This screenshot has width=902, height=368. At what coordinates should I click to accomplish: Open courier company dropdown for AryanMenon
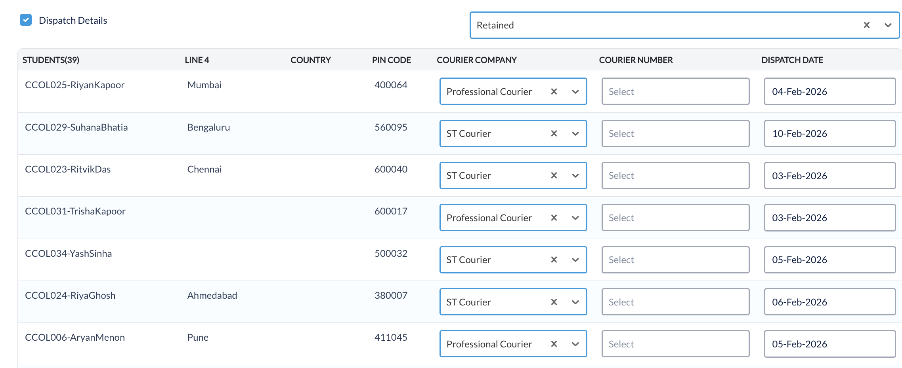click(x=575, y=344)
